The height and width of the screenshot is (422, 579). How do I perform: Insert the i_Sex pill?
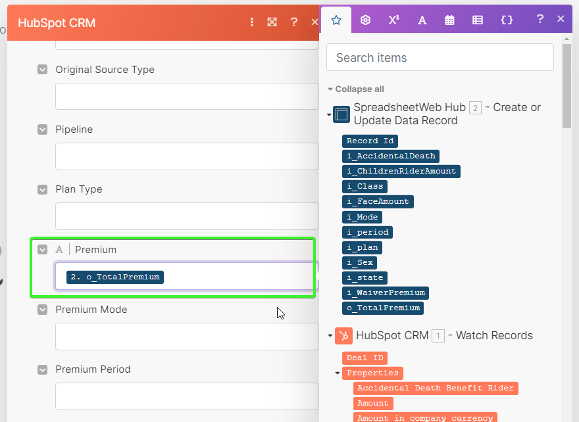point(359,262)
